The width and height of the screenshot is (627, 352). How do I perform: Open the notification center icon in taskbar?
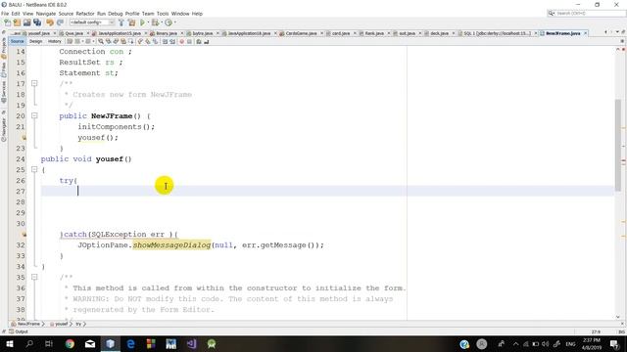pyautogui.click(x=614, y=343)
